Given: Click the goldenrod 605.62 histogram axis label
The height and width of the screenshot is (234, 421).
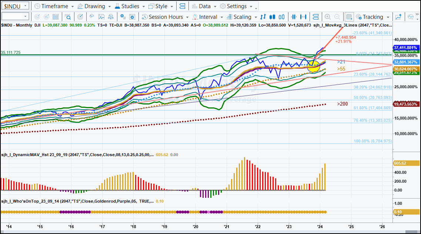Looking at the screenshot, I should [x=406, y=163].
